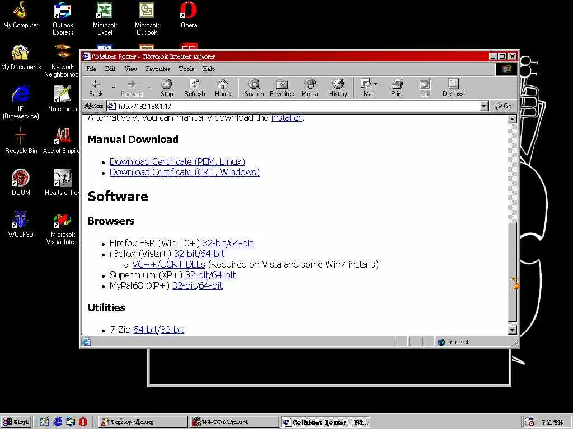Image resolution: width=573 pixels, height=429 pixels.
Task: Select the Microsoft Visual InterDev shortcut
Action: 63,228
